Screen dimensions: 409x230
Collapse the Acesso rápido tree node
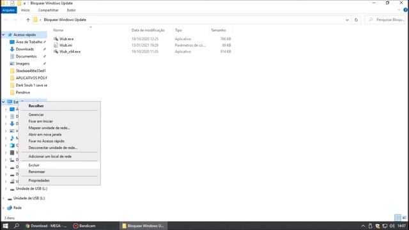[3, 34]
